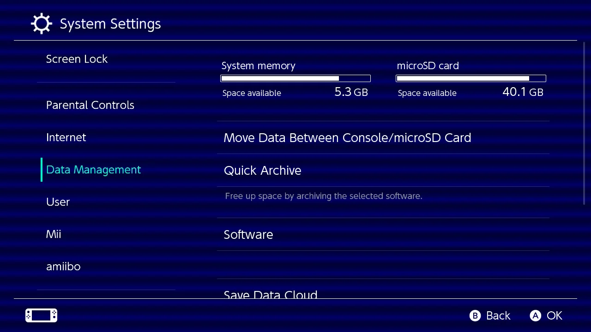Image resolution: width=591 pixels, height=332 pixels.
Task: Open Save Data Cloud option
Action: 271,294
